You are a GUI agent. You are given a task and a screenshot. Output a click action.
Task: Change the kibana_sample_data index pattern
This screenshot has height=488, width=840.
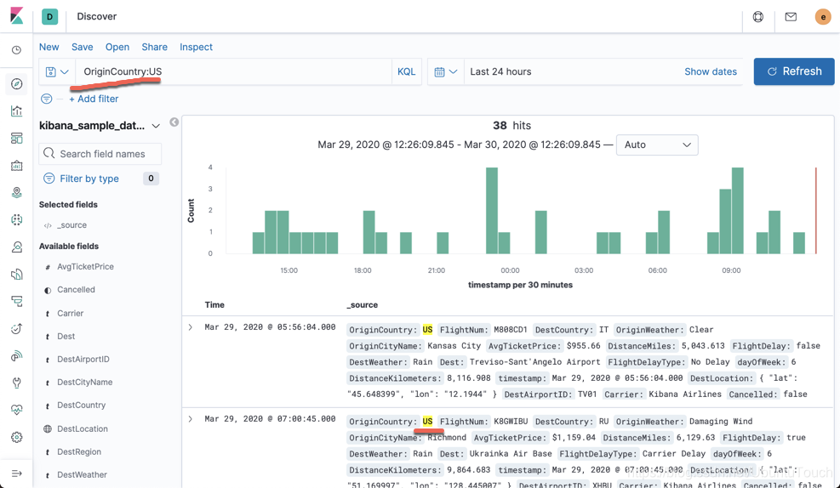(x=100, y=126)
